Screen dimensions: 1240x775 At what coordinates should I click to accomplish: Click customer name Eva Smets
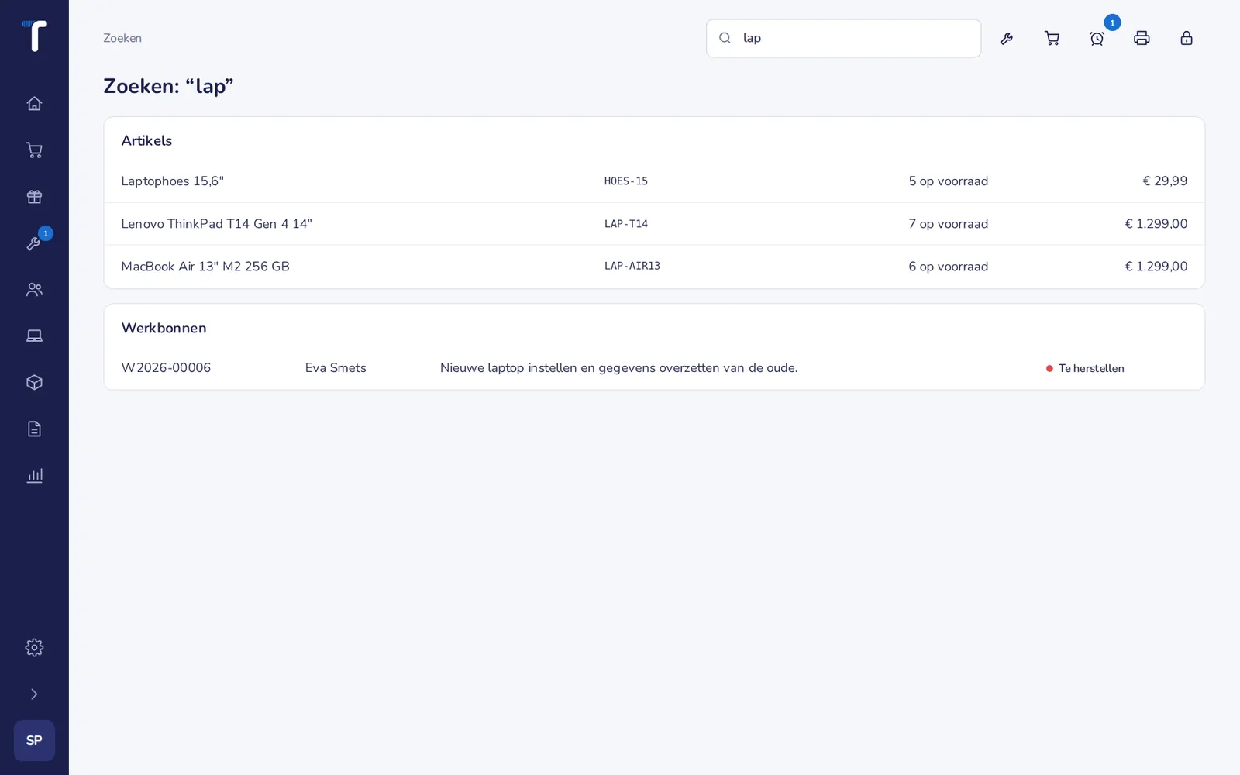point(336,368)
